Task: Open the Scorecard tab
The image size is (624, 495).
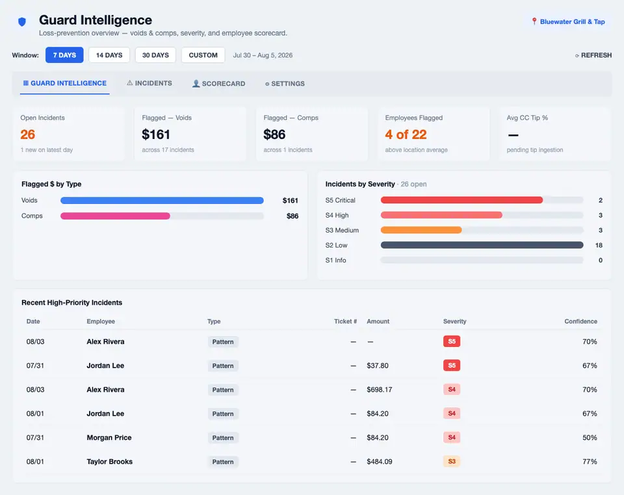Action: 219,84
